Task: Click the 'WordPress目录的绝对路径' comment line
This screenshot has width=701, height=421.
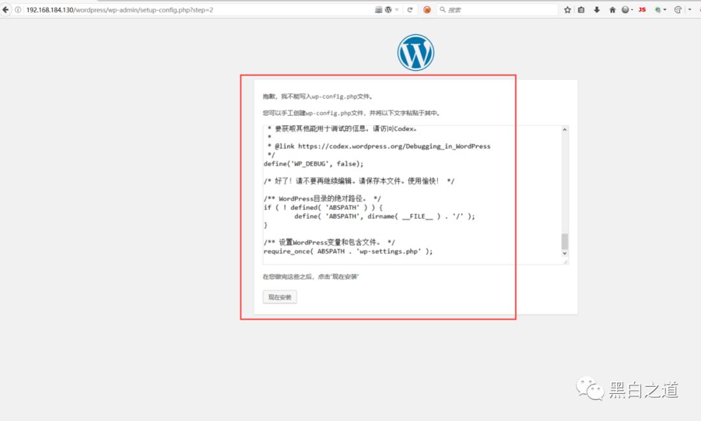Action: tap(323, 199)
